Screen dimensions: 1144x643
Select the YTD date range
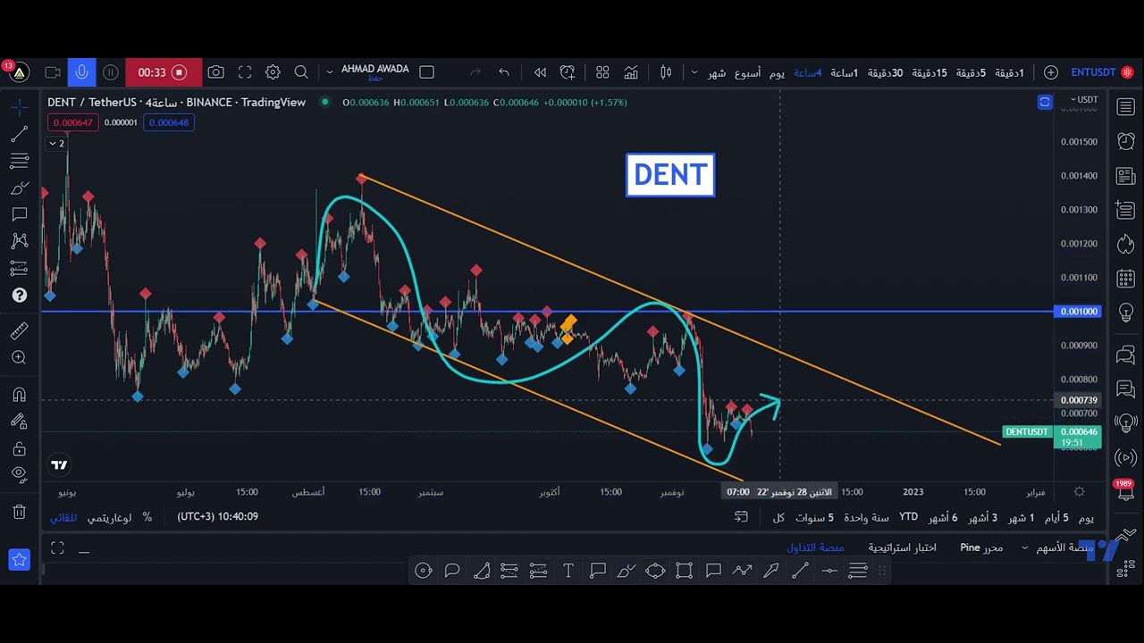[x=908, y=517]
